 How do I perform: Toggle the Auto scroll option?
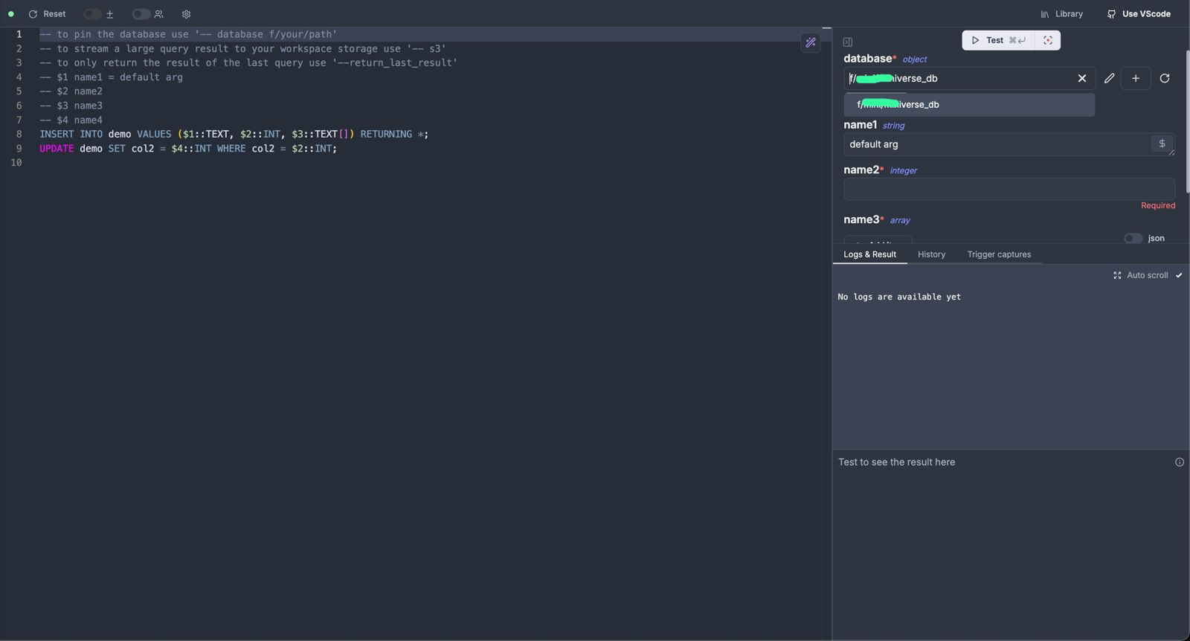pos(1179,275)
